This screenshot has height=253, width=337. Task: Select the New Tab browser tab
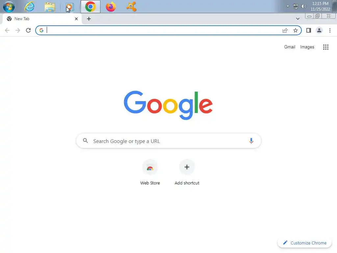42,19
